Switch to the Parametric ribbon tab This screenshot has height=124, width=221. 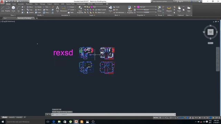[29, 4]
